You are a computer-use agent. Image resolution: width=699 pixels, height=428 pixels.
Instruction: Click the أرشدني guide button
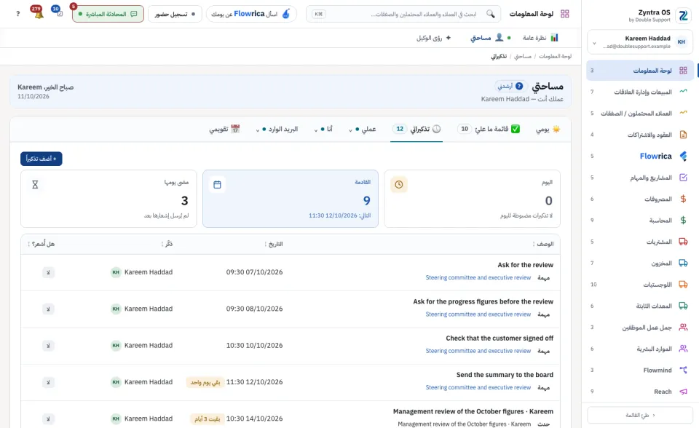pyautogui.click(x=510, y=86)
